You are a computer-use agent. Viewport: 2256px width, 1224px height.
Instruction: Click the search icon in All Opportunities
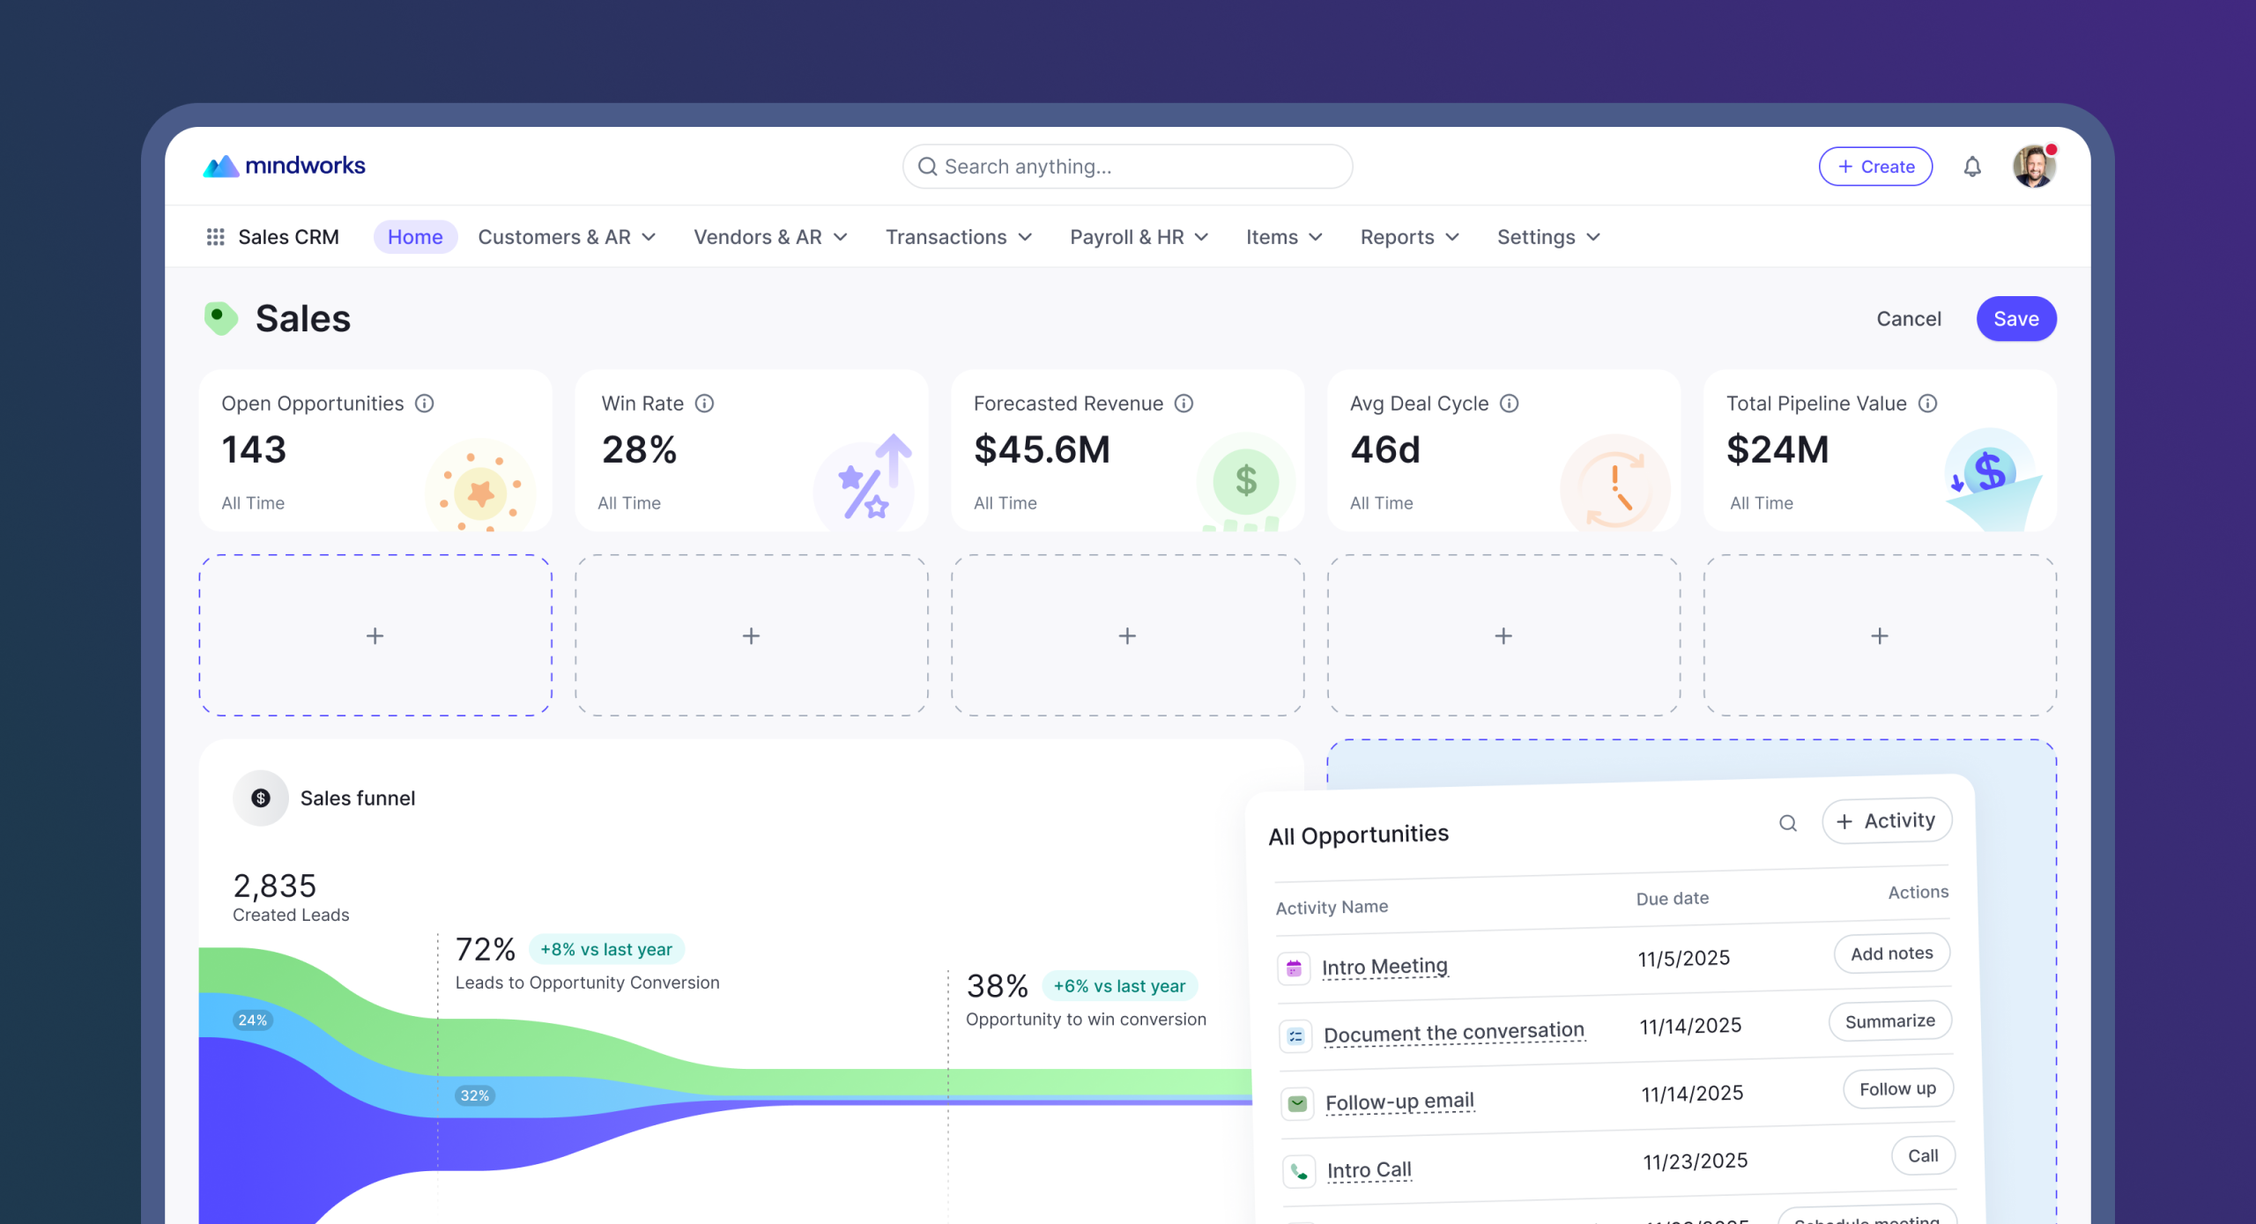tap(1787, 823)
